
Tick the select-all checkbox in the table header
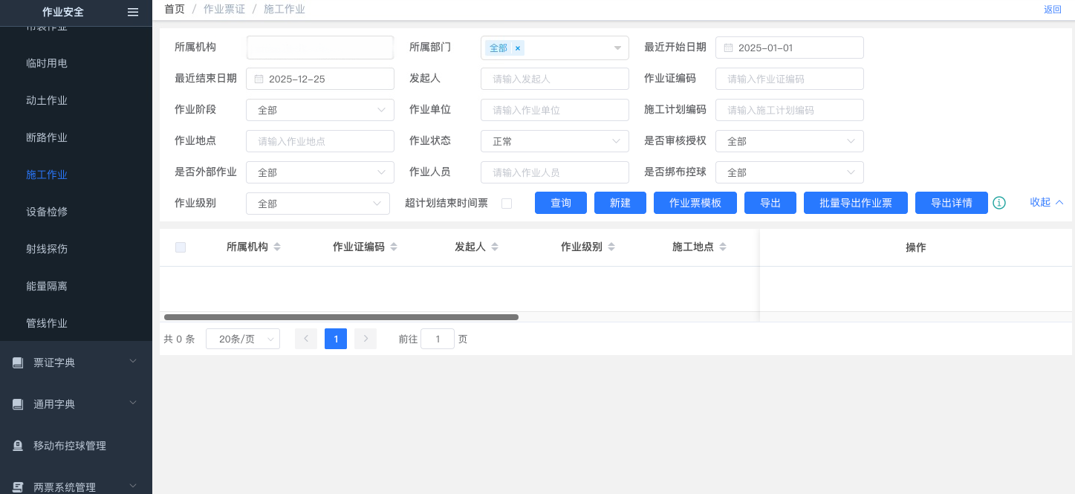181,247
